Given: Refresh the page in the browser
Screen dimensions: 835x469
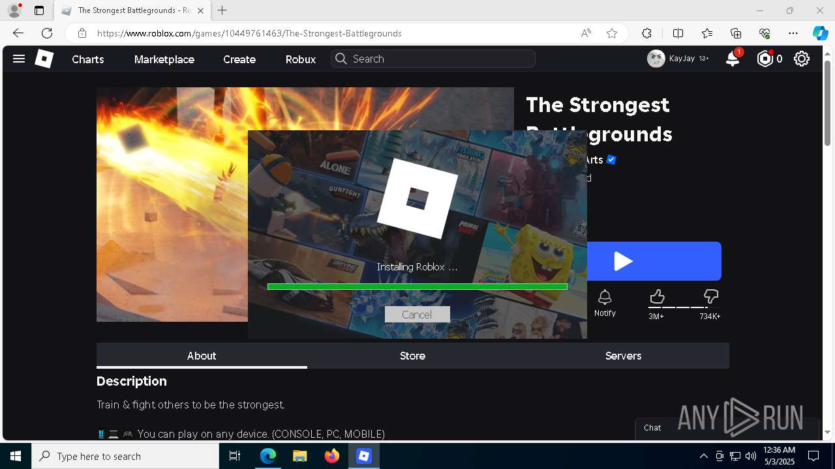Looking at the screenshot, I should click(47, 33).
